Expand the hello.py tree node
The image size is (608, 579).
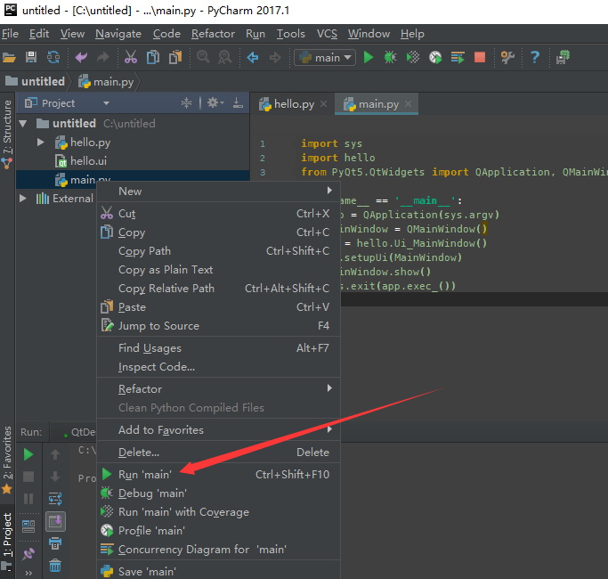point(41,143)
